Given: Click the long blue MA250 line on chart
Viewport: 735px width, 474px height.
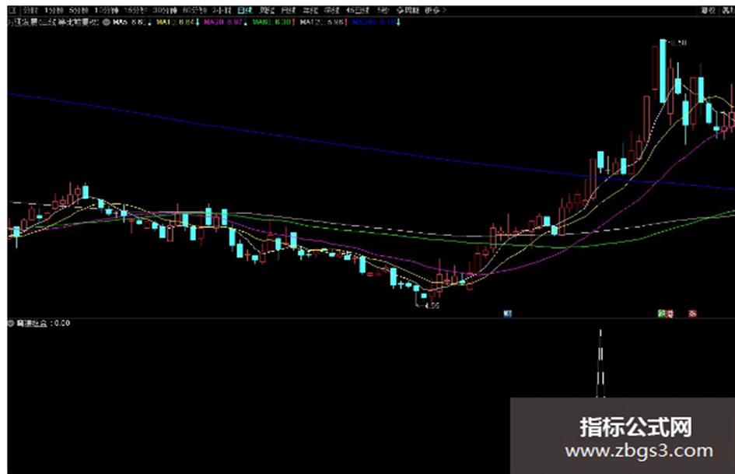Looking at the screenshot, I should [370, 148].
